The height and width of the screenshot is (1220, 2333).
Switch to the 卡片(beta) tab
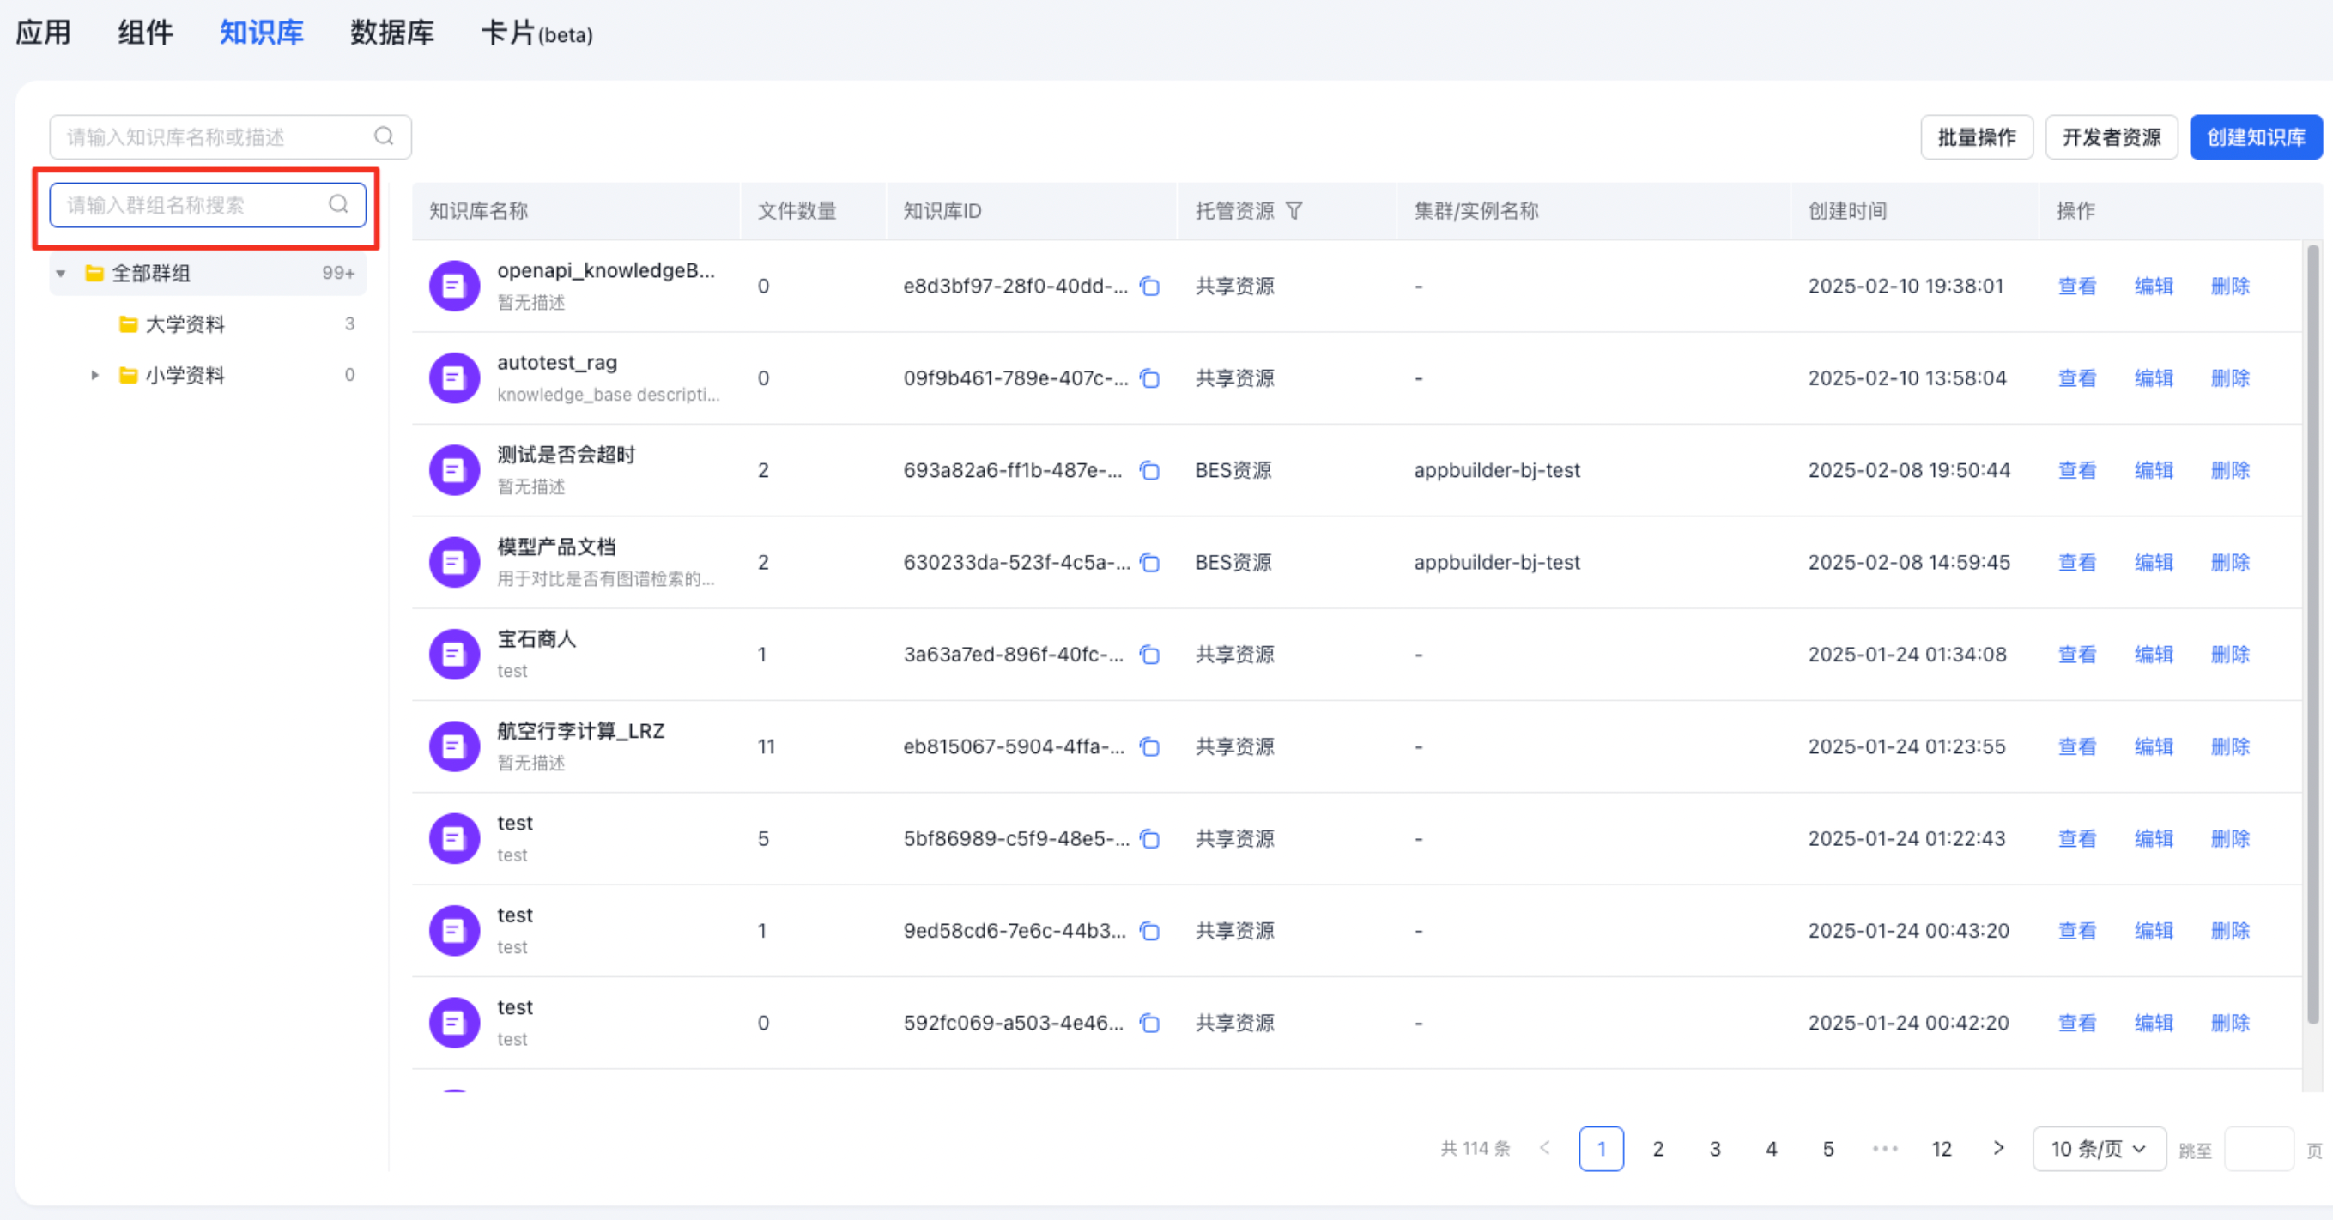[537, 33]
